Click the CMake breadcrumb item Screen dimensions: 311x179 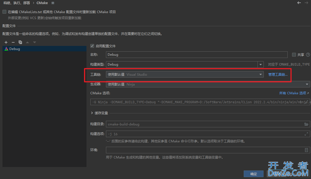[x=42, y=3]
